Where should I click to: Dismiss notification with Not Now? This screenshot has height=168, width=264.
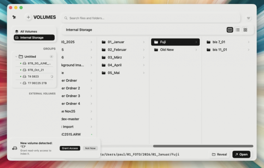(90, 148)
